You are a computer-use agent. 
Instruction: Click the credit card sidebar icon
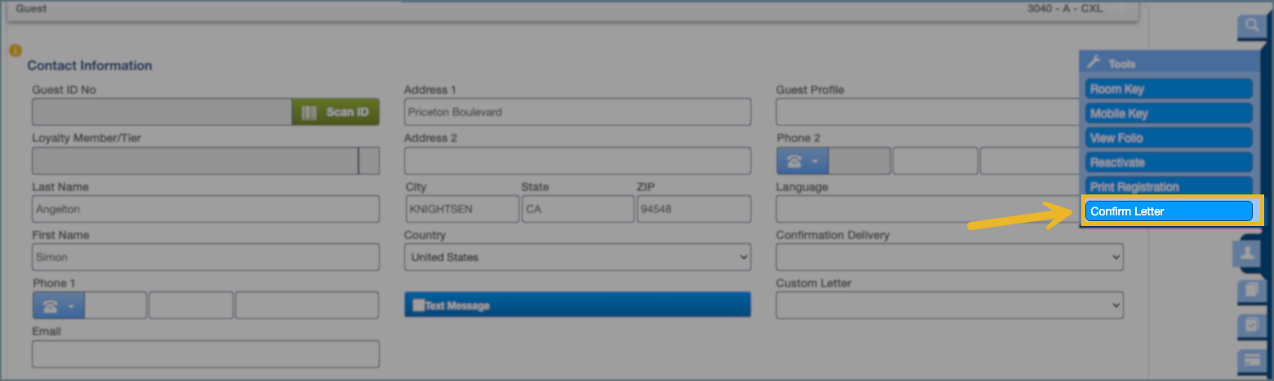1249,360
